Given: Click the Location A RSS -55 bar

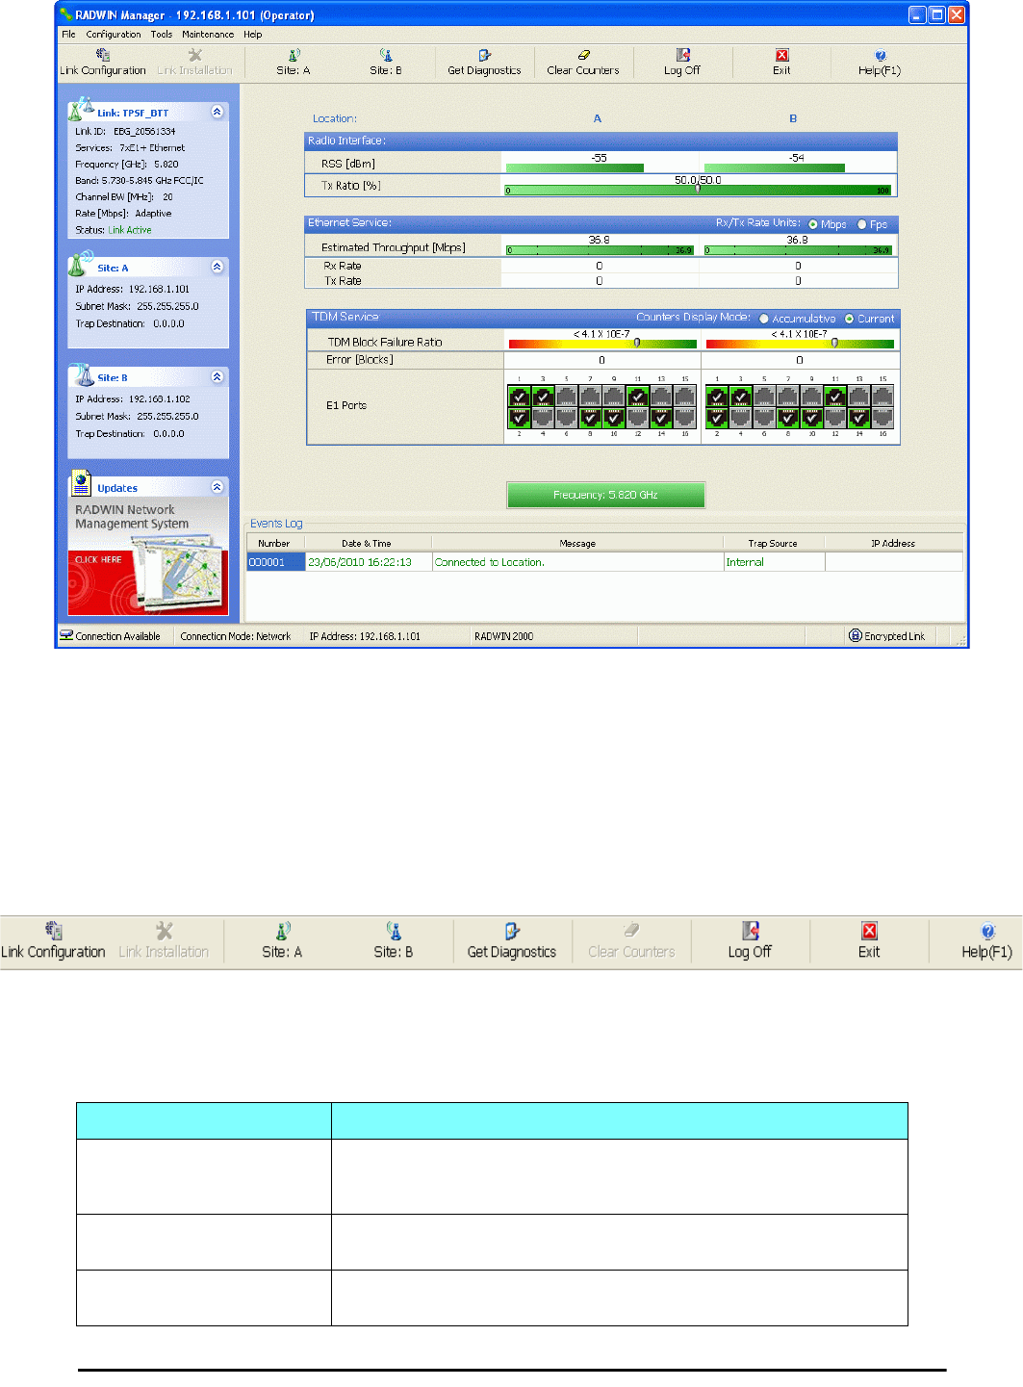Looking at the screenshot, I should [575, 167].
